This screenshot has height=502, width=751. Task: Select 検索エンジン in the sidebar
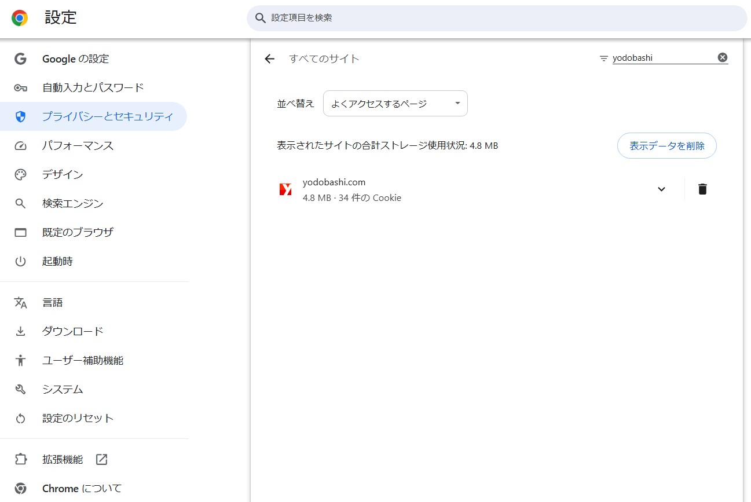tap(72, 203)
